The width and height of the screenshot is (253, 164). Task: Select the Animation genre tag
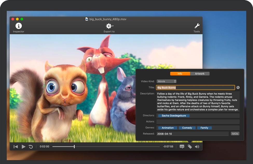click(x=168, y=128)
